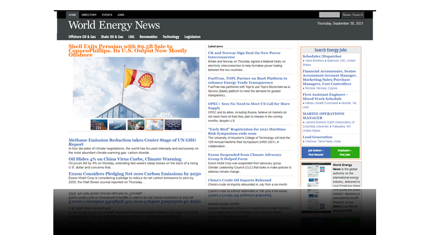
Task: Select the first carousel thumbnail of port
Action: coord(99,125)
